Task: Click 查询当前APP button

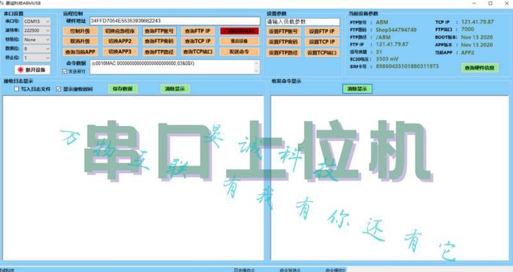Action: 80,52
